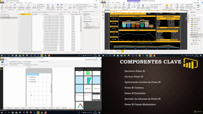Open the Transformar tab in Power Query

11,3
